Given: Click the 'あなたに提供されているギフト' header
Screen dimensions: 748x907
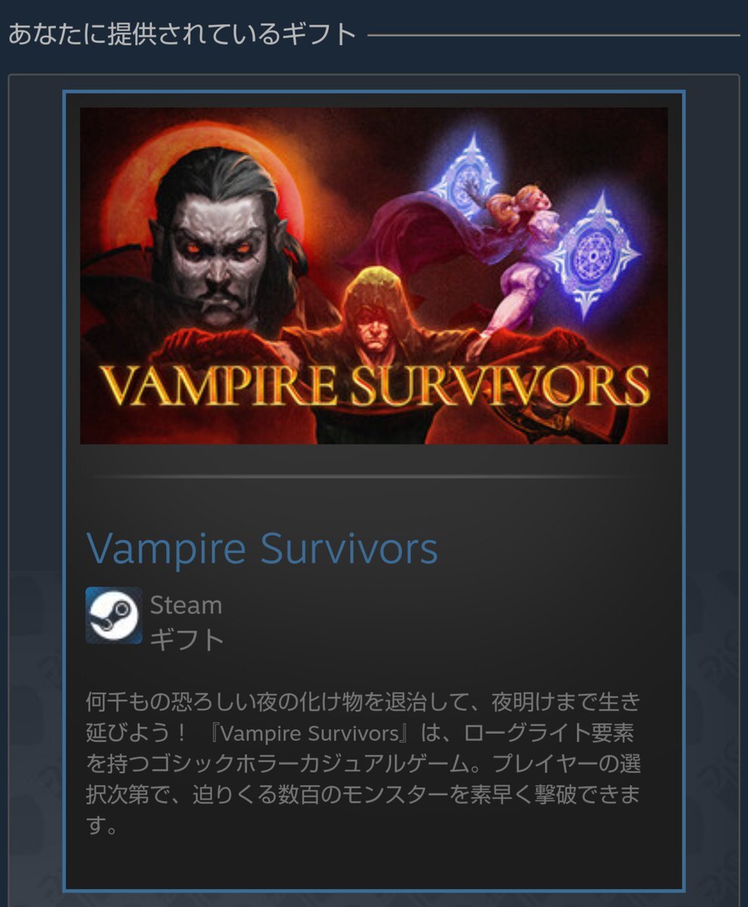Looking at the screenshot, I should coord(181,34).
